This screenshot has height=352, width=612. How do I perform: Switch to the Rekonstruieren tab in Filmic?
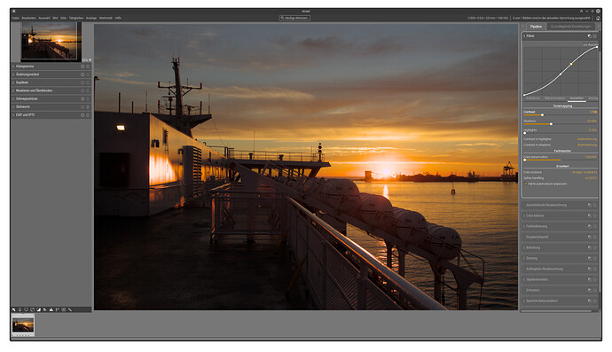pyautogui.click(x=554, y=98)
